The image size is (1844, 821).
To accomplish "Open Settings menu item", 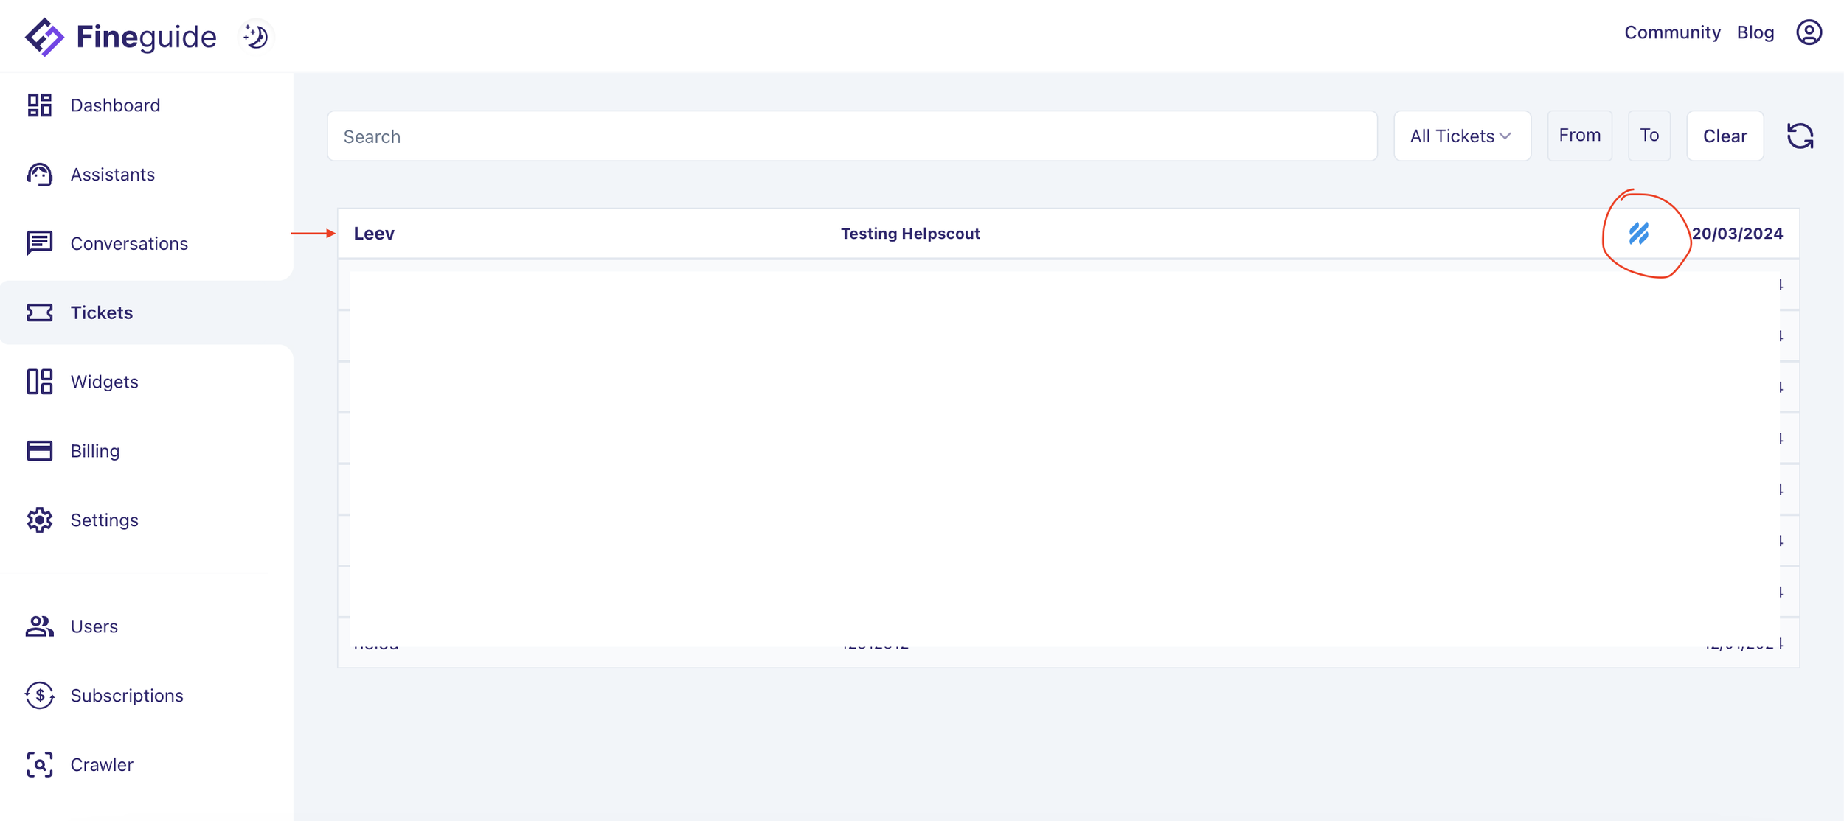I will tap(104, 520).
